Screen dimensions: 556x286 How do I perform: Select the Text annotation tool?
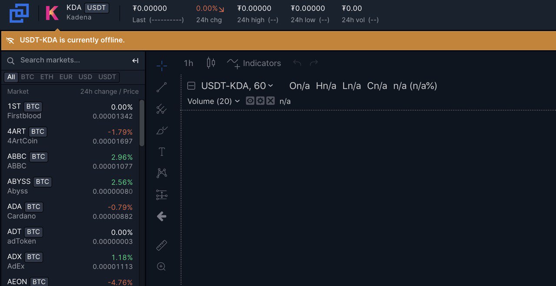[x=162, y=152]
